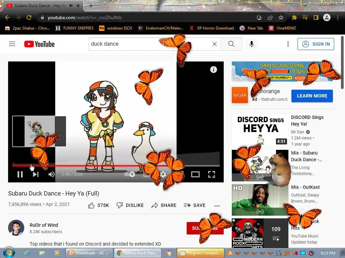
Task: Enter fullscreen mode
Action: [212, 174]
